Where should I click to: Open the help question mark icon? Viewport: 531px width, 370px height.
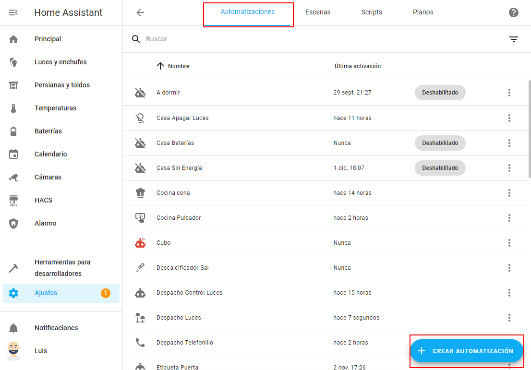(x=513, y=12)
